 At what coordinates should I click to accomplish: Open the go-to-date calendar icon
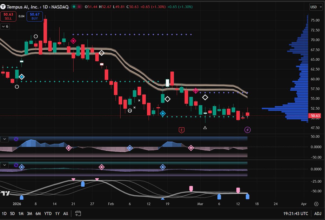click(x=78, y=213)
